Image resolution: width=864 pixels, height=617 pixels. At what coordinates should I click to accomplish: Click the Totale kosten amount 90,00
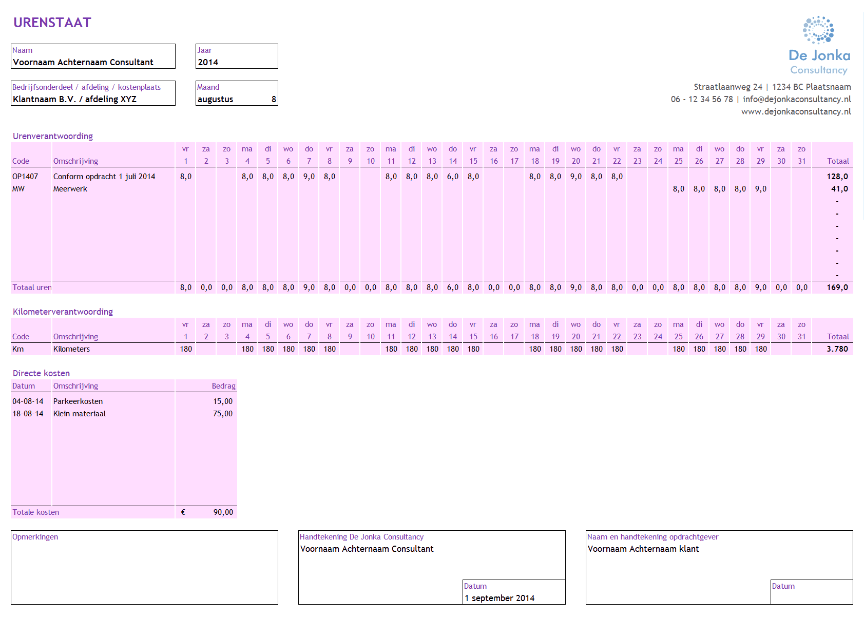pyautogui.click(x=222, y=512)
